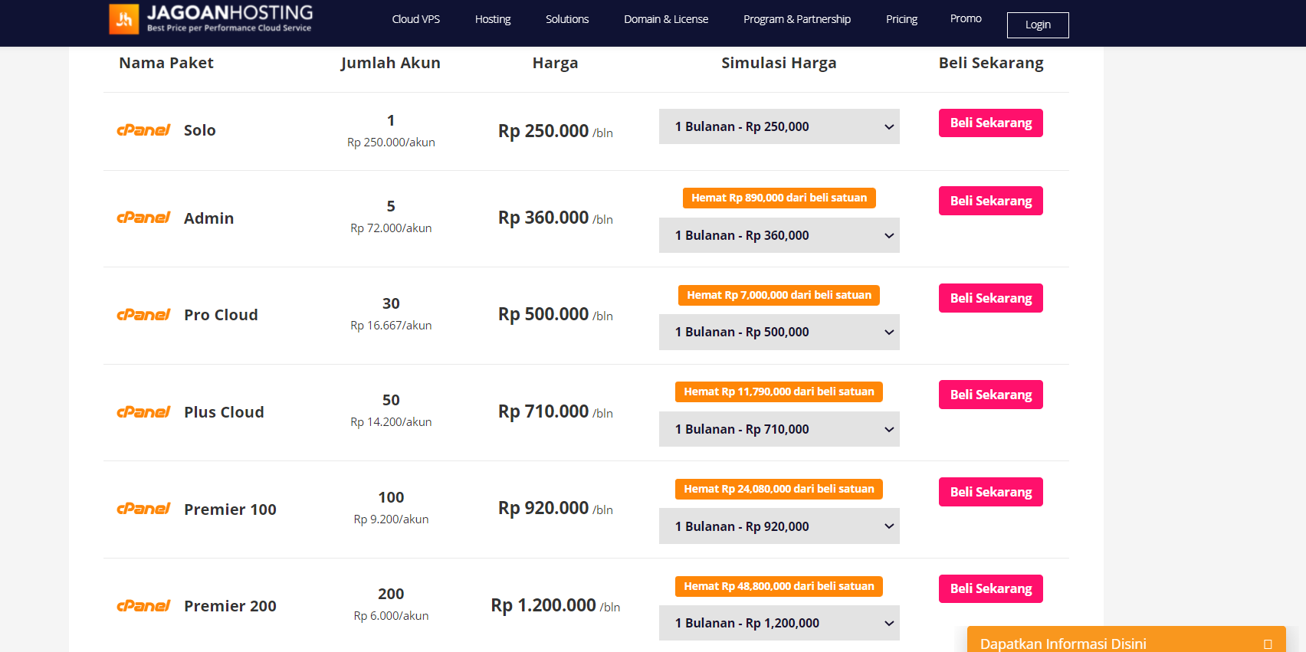1306x652 pixels.
Task: Open the Cloud VPS menu
Action: [x=416, y=19]
